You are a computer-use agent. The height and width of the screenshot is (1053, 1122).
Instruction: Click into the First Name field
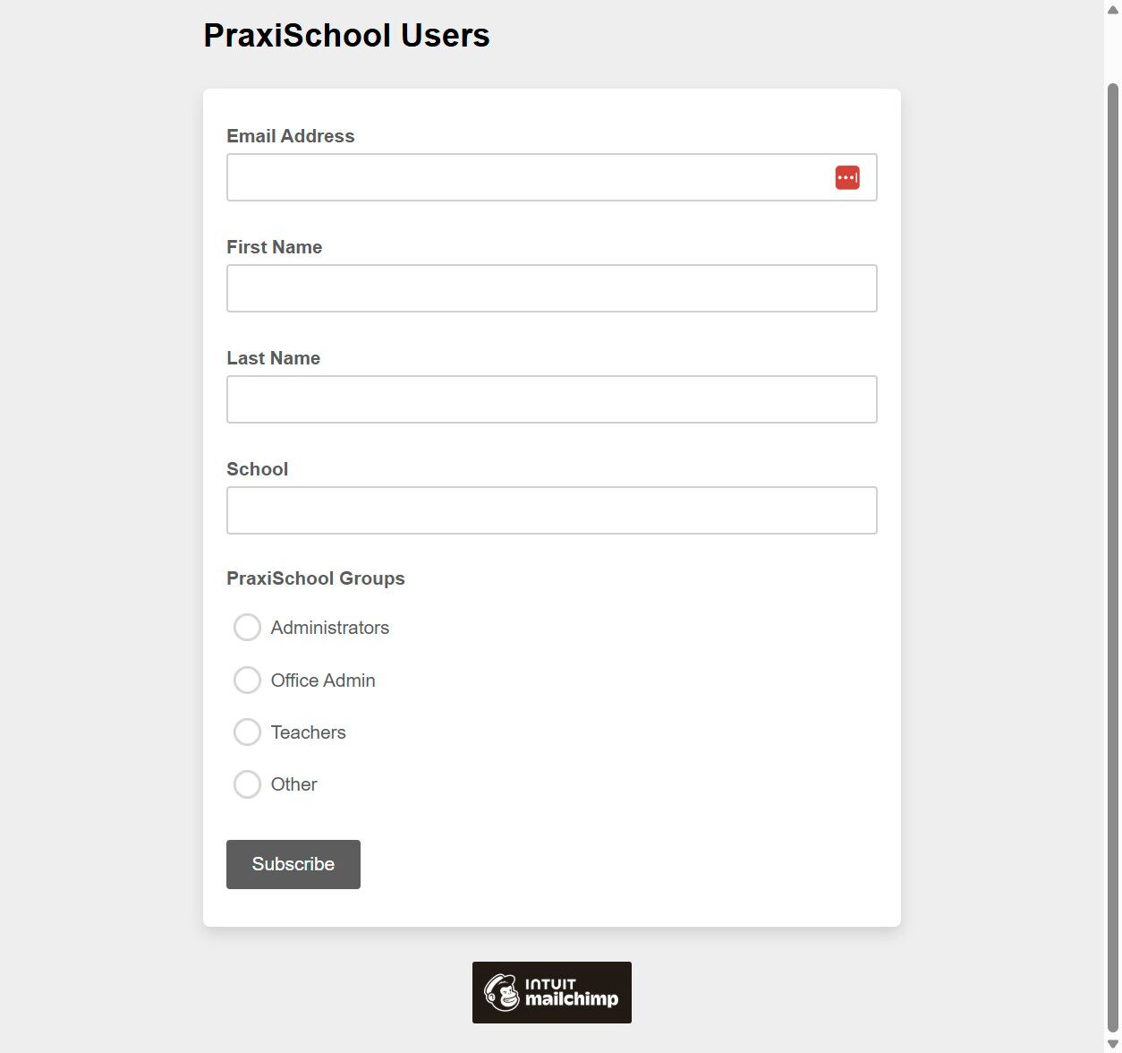[x=551, y=288]
